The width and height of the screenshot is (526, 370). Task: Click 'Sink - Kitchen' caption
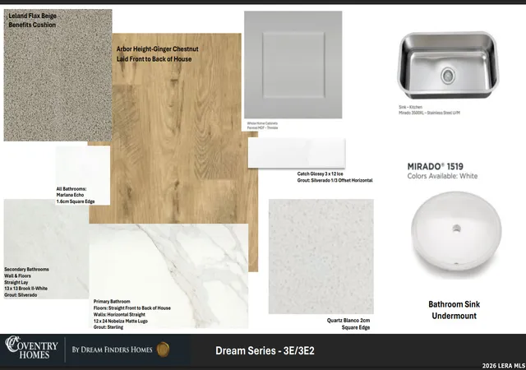click(410, 107)
